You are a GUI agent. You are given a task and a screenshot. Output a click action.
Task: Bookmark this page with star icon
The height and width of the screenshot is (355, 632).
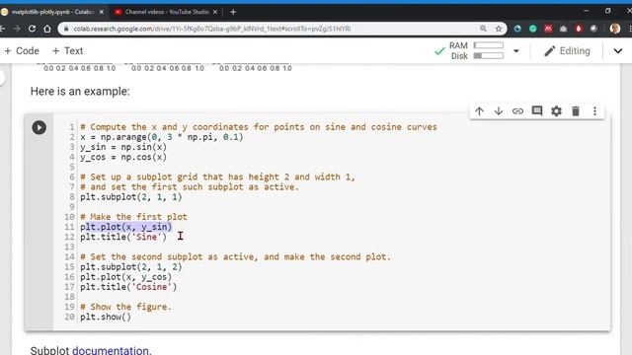click(x=499, y=29)
